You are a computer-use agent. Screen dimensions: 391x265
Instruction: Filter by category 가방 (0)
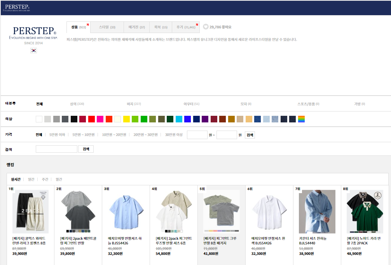[x=360, y=104]
